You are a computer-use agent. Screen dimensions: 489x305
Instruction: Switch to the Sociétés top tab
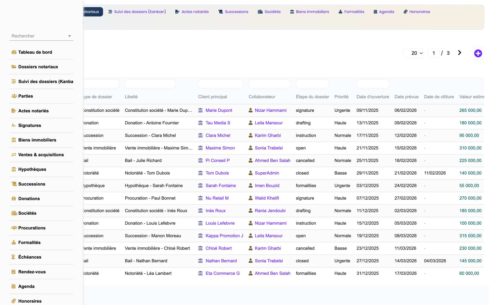coord(269,12)
